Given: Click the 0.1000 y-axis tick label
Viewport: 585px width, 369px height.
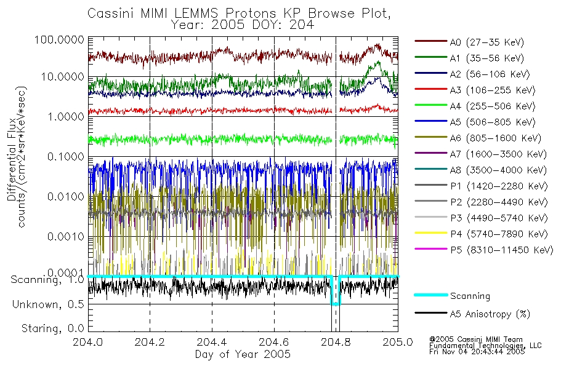Looking at the screenshot, I should (66, 157).
